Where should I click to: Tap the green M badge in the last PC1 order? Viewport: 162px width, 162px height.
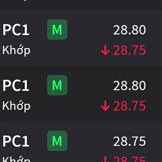pos(57,141)
